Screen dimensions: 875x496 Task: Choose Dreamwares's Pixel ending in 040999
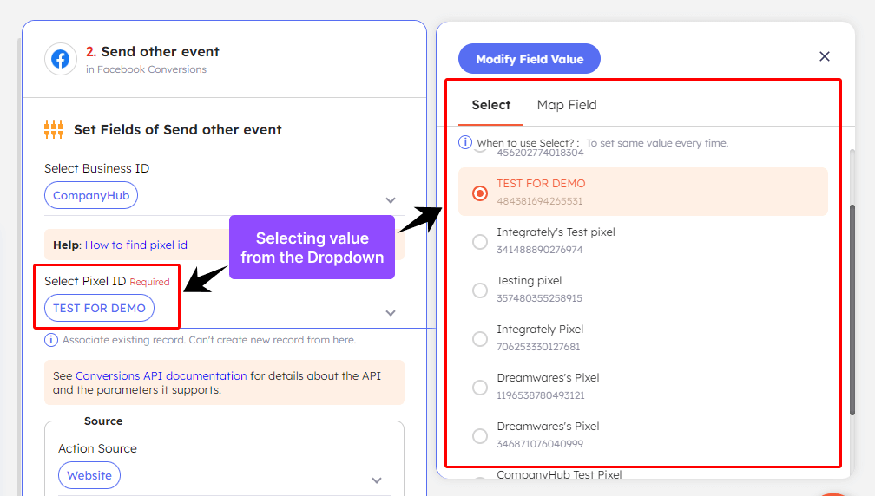click(480, 435)
